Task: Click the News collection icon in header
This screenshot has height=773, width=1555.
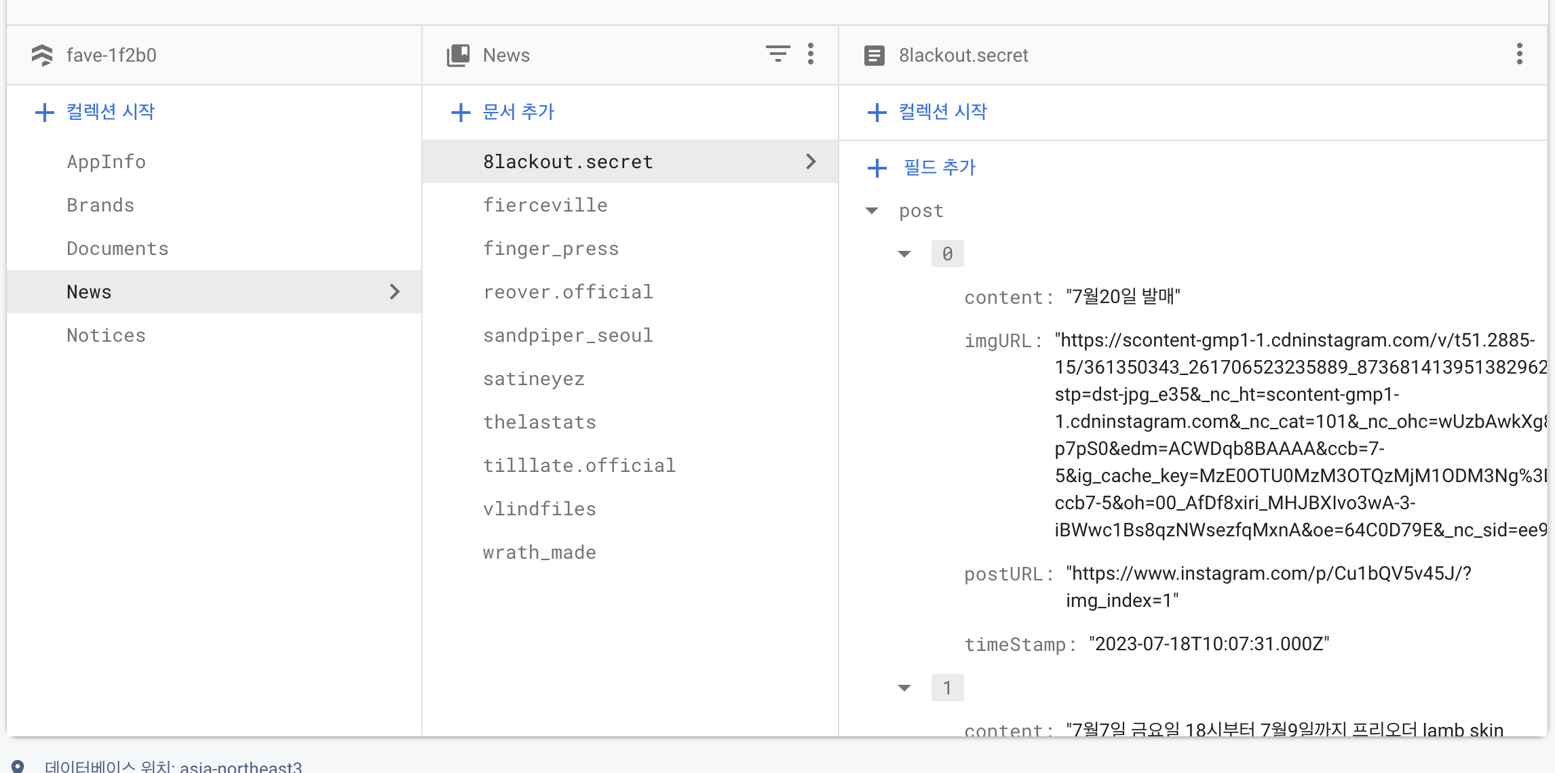Action: [x=459, y=55]
